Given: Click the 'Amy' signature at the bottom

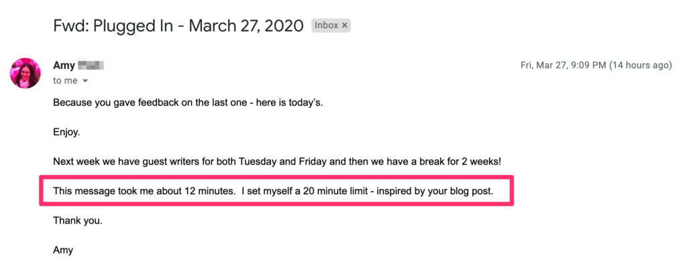Looking at the screenshot, I should coord(62,250).
